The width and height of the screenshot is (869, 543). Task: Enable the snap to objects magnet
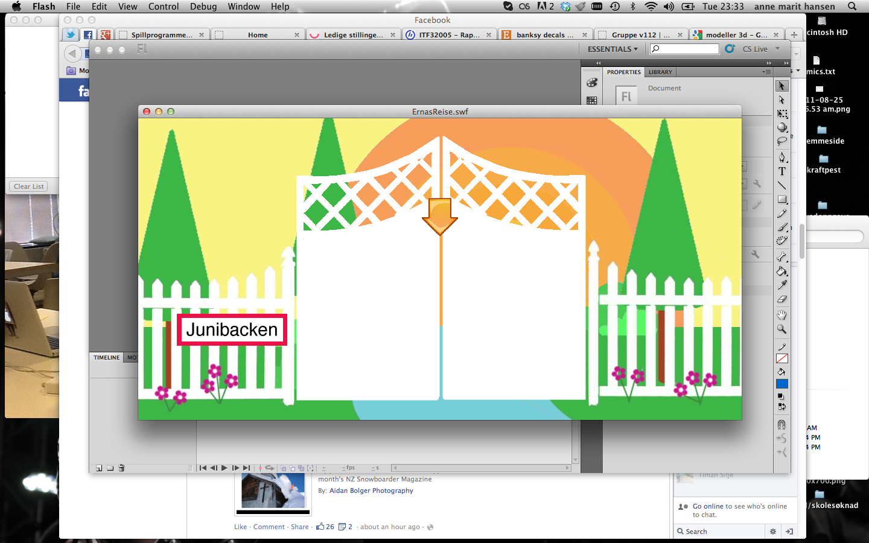[x=781, y=424]
